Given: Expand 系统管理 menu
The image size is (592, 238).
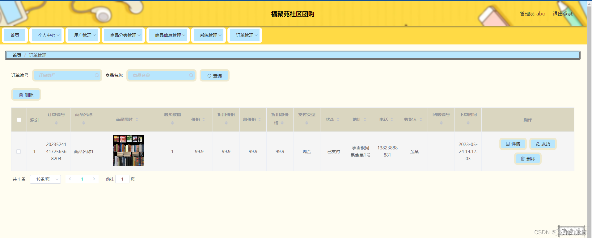Looking at the screenshot, I should click(209, 35).
